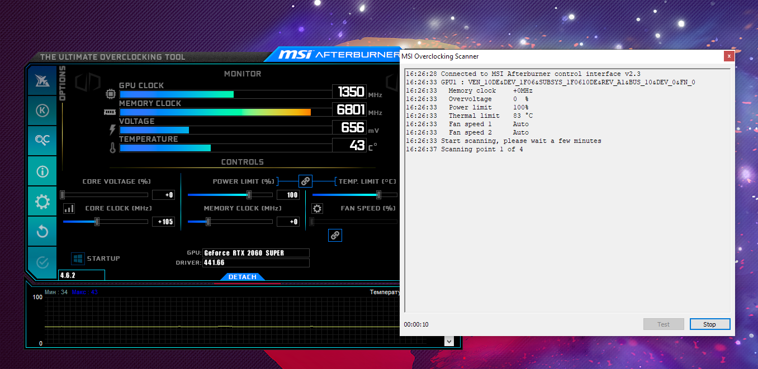Toggle fan sync link icon below Fan Speed

pyautogui.click(x=335, y=235)
